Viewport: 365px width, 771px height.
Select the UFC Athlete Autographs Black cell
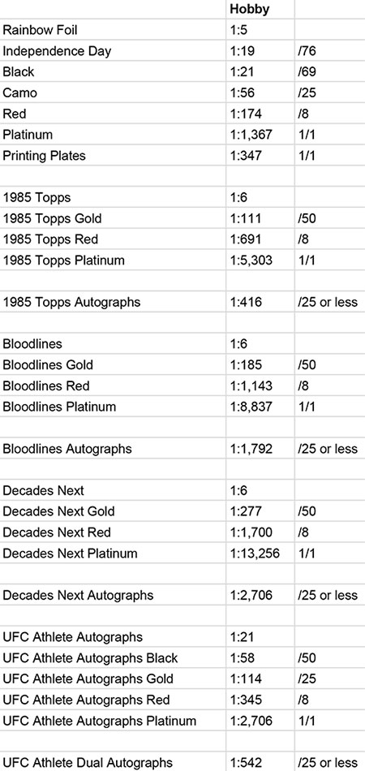tap(113, 657)
